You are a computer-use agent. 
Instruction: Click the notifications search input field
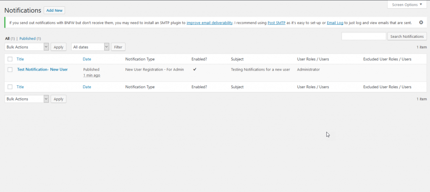364,37
